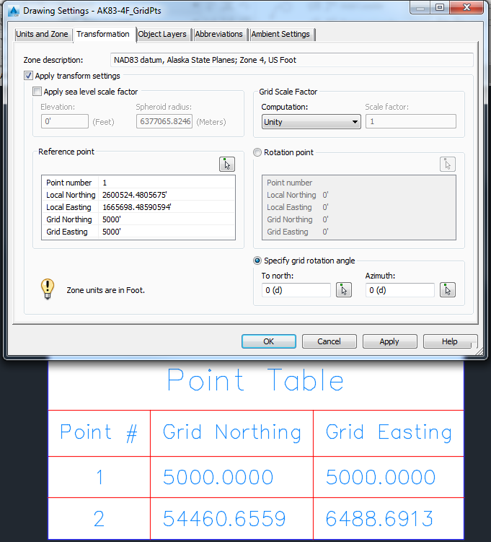Pick To north angle in drawing icon
The width and height of the screenshot is (491, 542).
(x=344, y=289)
